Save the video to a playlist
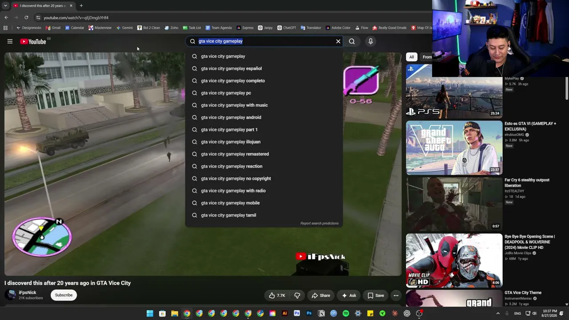Image resolution: width=569 pixels, height=320 pixels. click(376, 296)
